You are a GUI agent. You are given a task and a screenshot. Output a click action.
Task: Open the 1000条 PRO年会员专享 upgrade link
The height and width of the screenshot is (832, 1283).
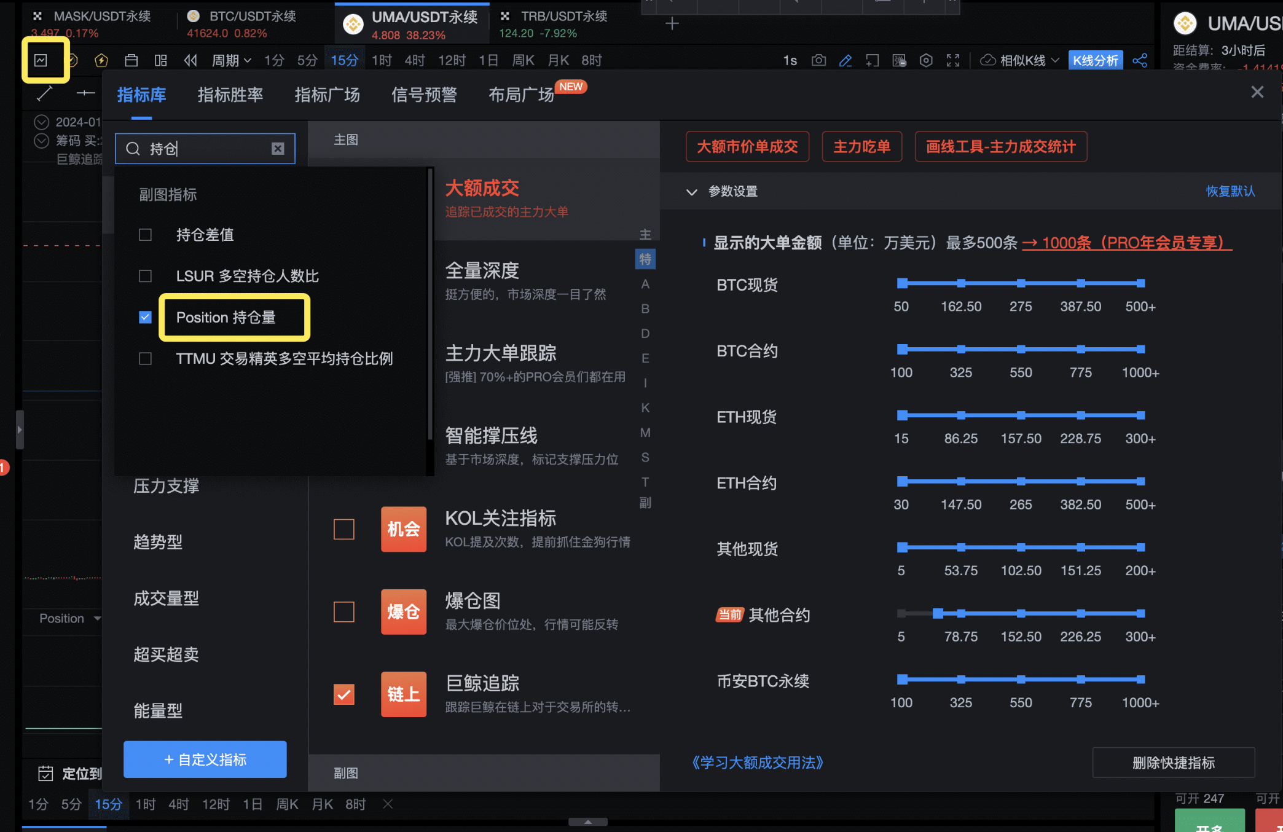click(x=1128, y=243)
